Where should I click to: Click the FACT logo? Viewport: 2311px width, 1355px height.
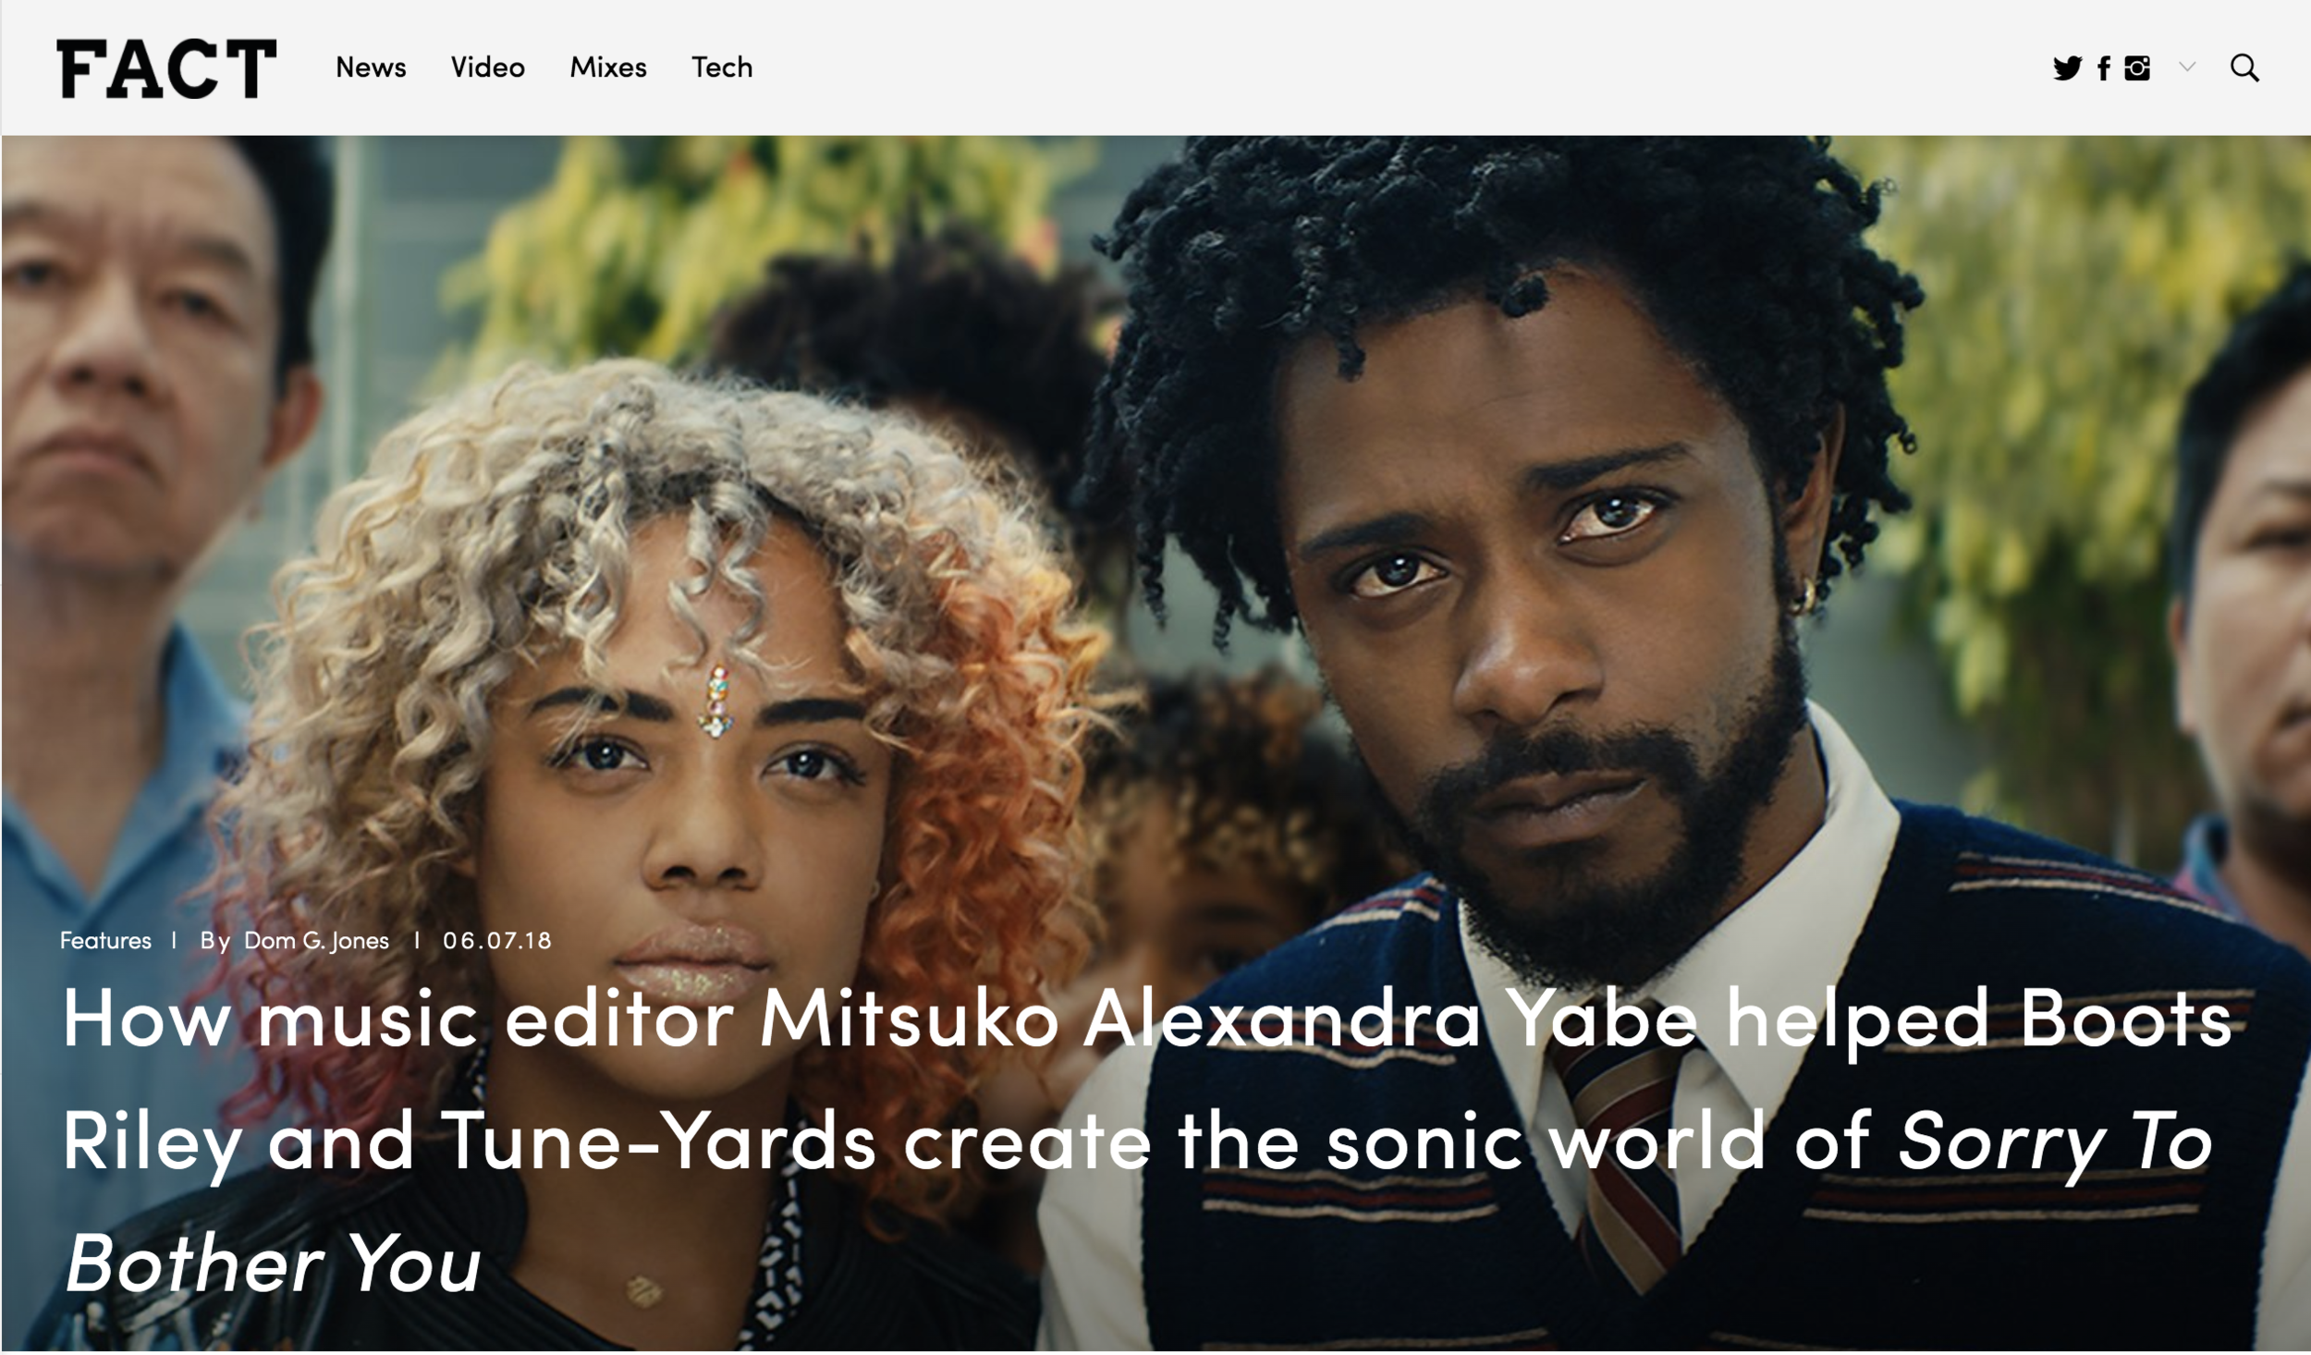pos(166,67)
